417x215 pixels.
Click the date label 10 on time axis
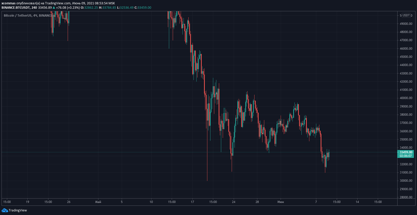[x=151, y=202]
